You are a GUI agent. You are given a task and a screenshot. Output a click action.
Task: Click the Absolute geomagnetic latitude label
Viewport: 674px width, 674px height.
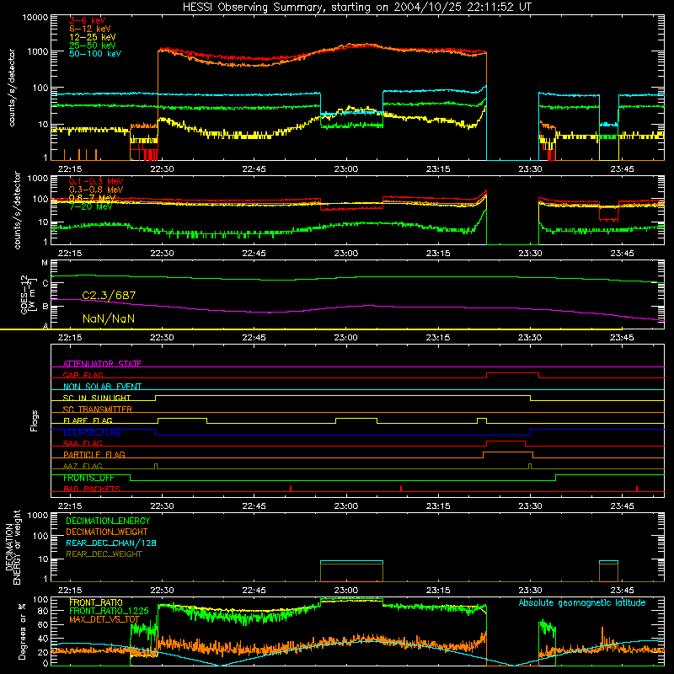(x=582, y=602)
